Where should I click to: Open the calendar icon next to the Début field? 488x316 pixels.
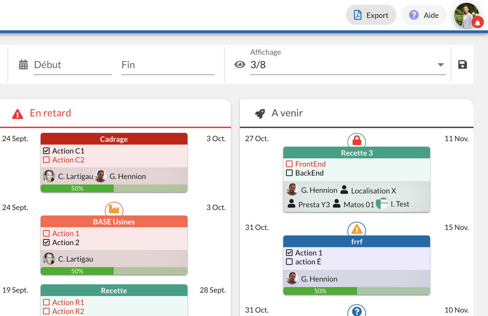23,64
